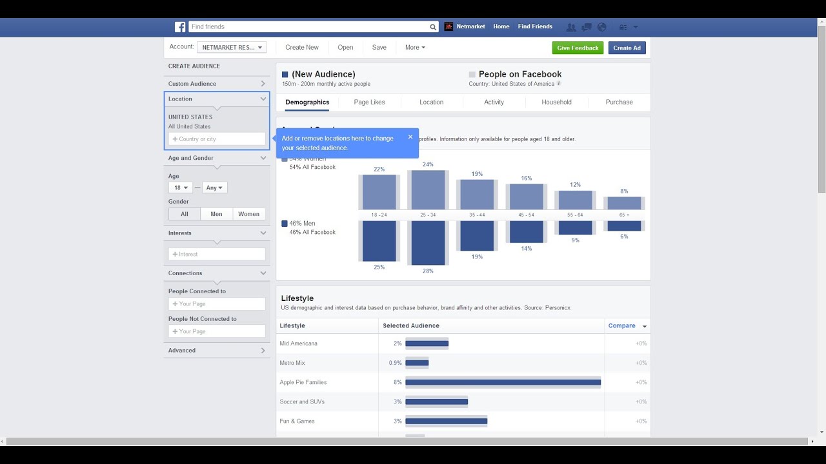The image size is (826, 464).
Task: Click the 28% men bar for 25-34
Action: (428, 243)
